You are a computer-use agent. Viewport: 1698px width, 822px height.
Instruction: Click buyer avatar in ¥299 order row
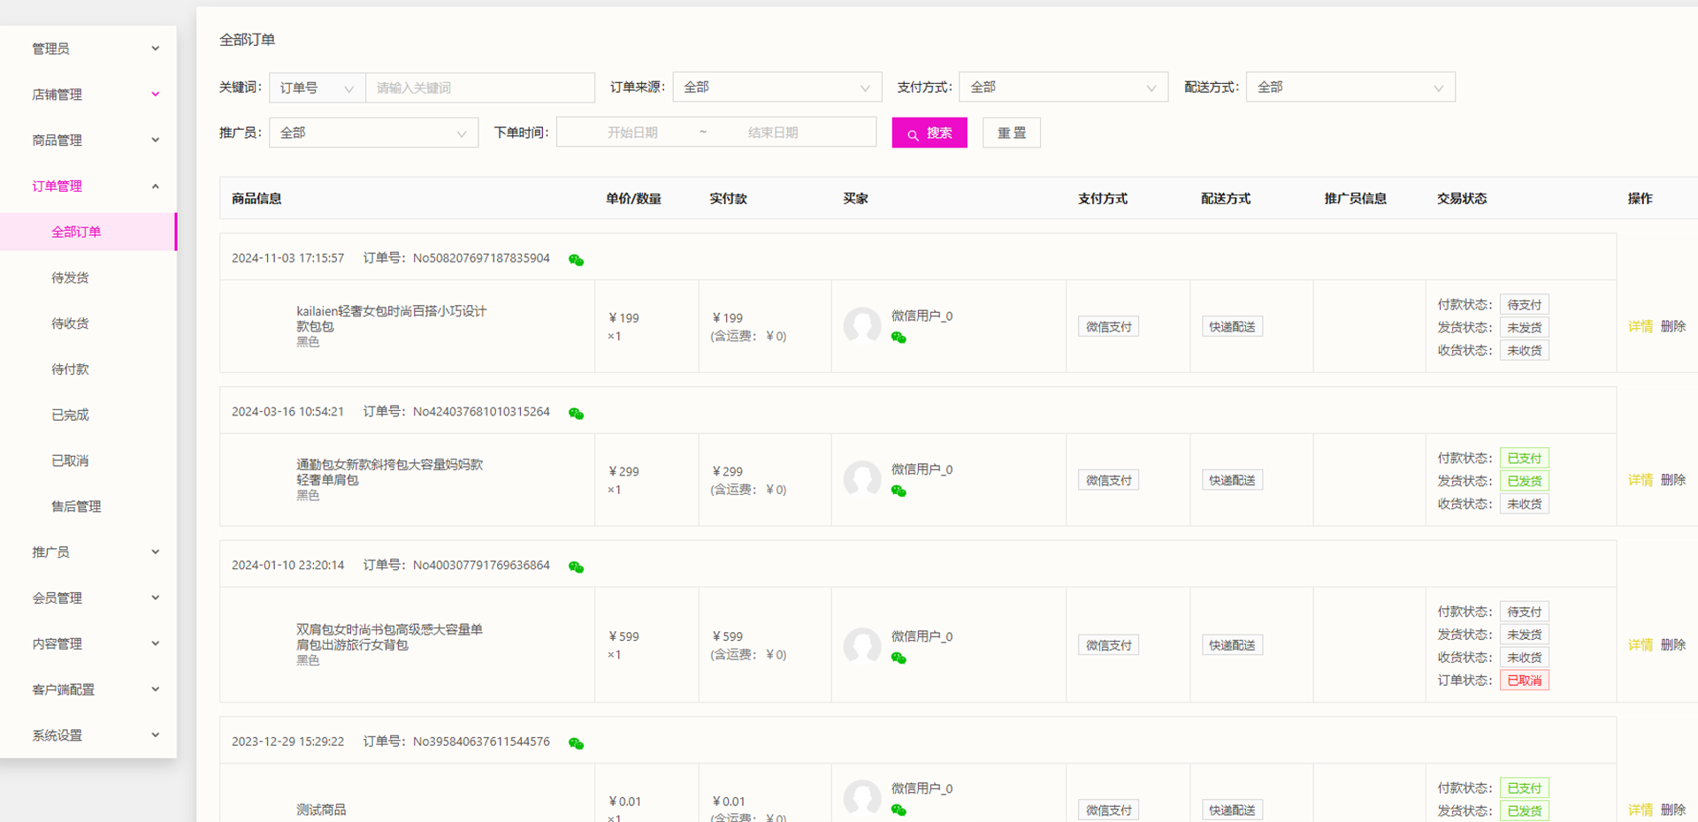(x=862, y=480)
